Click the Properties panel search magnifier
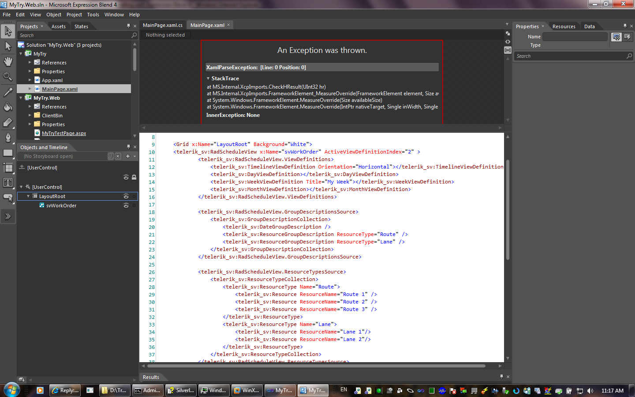Viewport: 635px width, 397px height. pyautogui.click(x=629, y=56)
